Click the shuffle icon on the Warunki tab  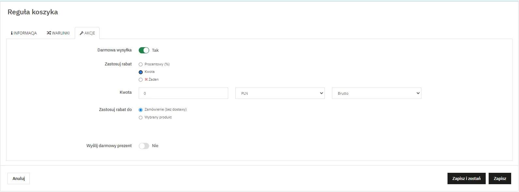pos(49,33)
